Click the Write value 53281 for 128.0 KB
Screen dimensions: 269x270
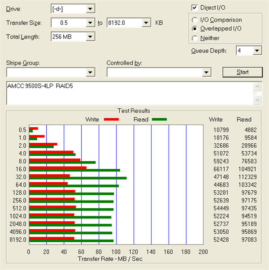[221, 193]
